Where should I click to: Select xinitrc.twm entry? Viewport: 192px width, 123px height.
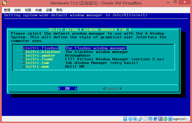tap(36, 63)
